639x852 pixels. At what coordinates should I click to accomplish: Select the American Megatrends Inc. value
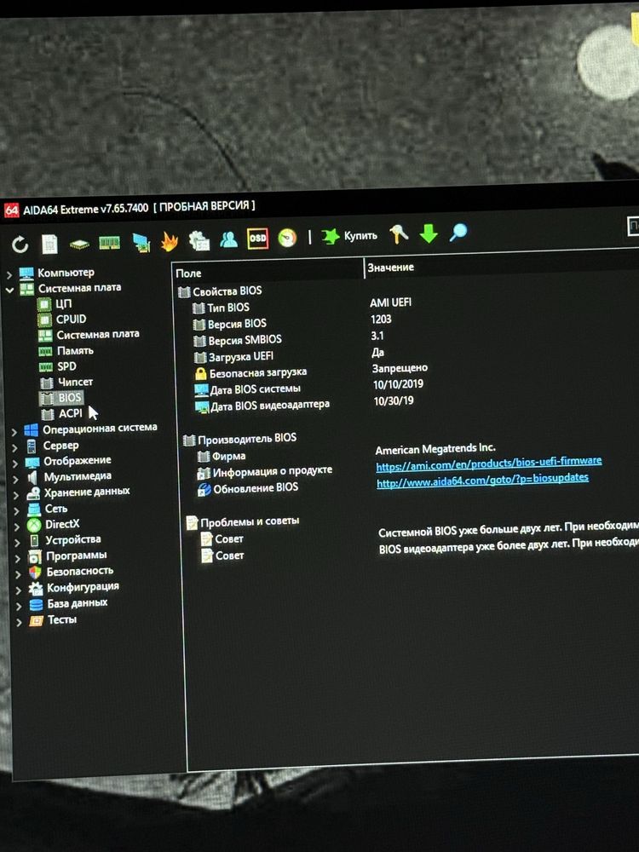pos(435,449)
